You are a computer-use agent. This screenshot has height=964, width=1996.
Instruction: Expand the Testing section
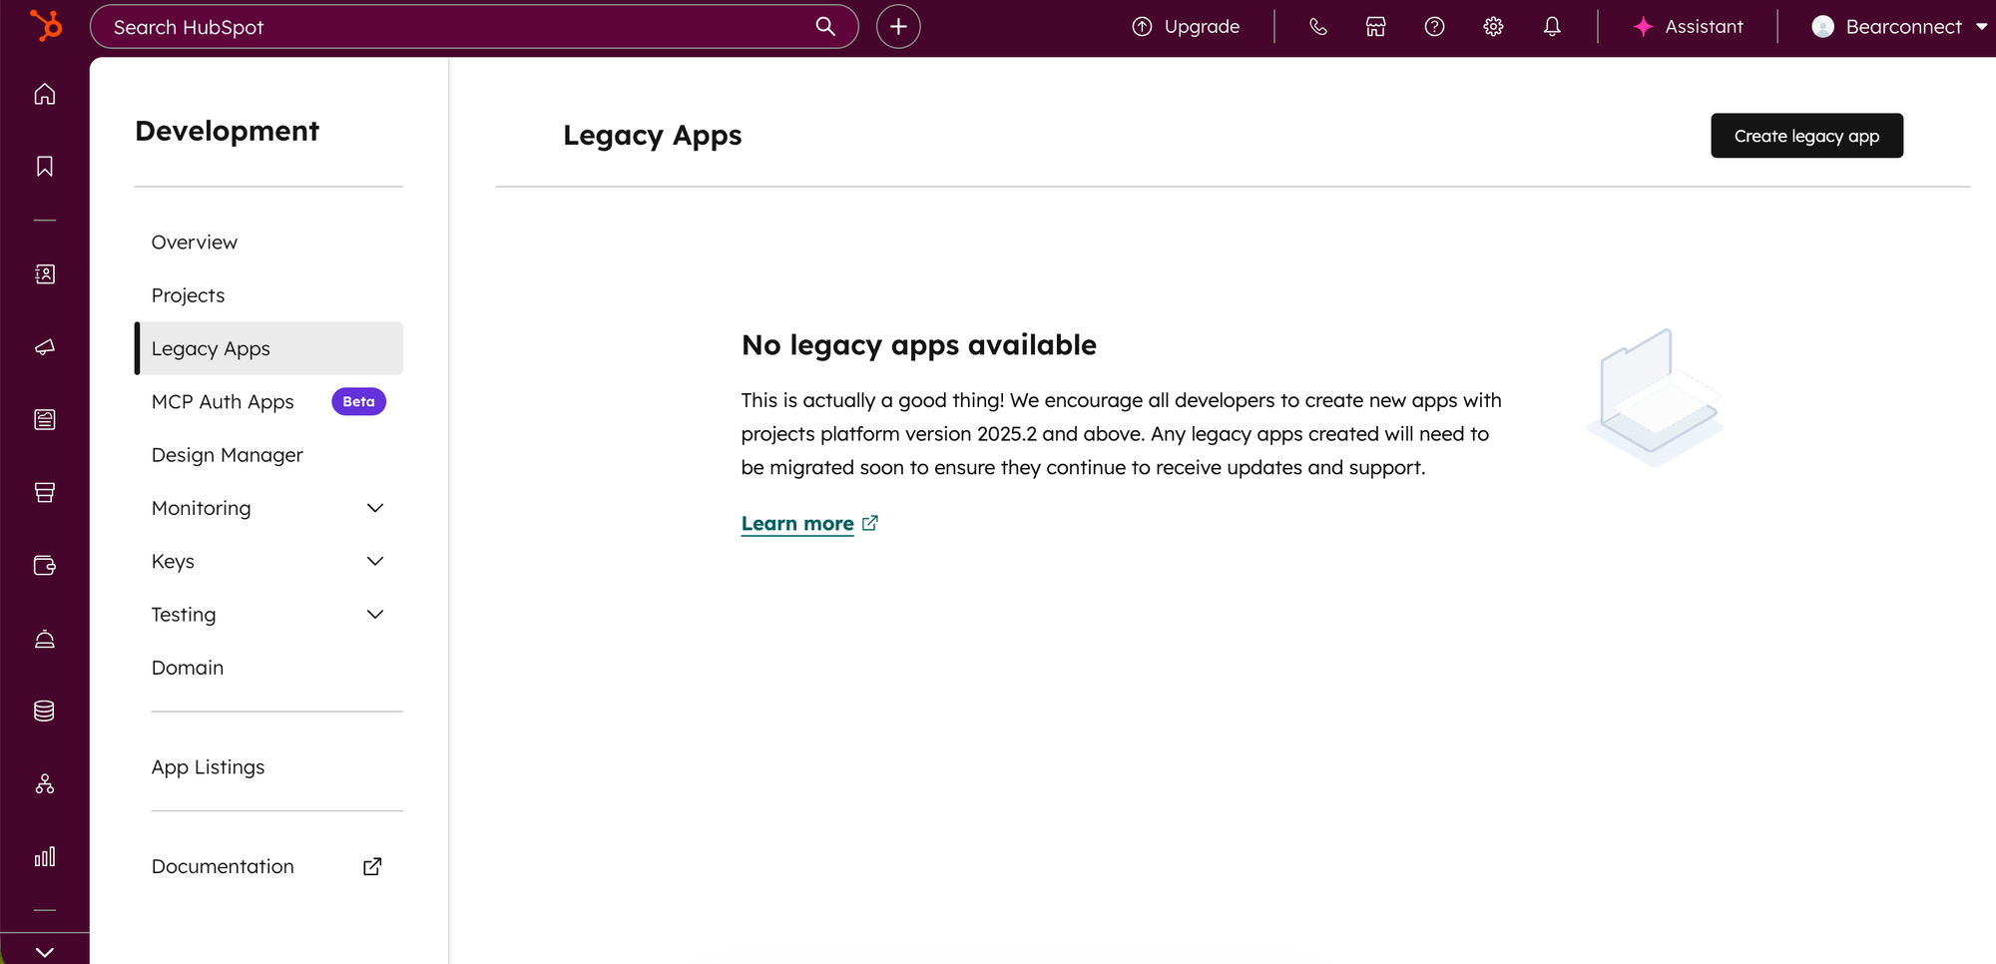[267, 615]
